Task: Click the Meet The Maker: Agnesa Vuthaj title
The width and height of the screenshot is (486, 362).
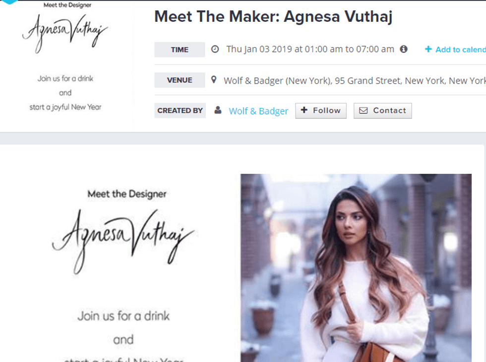Action: pyautogui.click(x=273, y=16)
